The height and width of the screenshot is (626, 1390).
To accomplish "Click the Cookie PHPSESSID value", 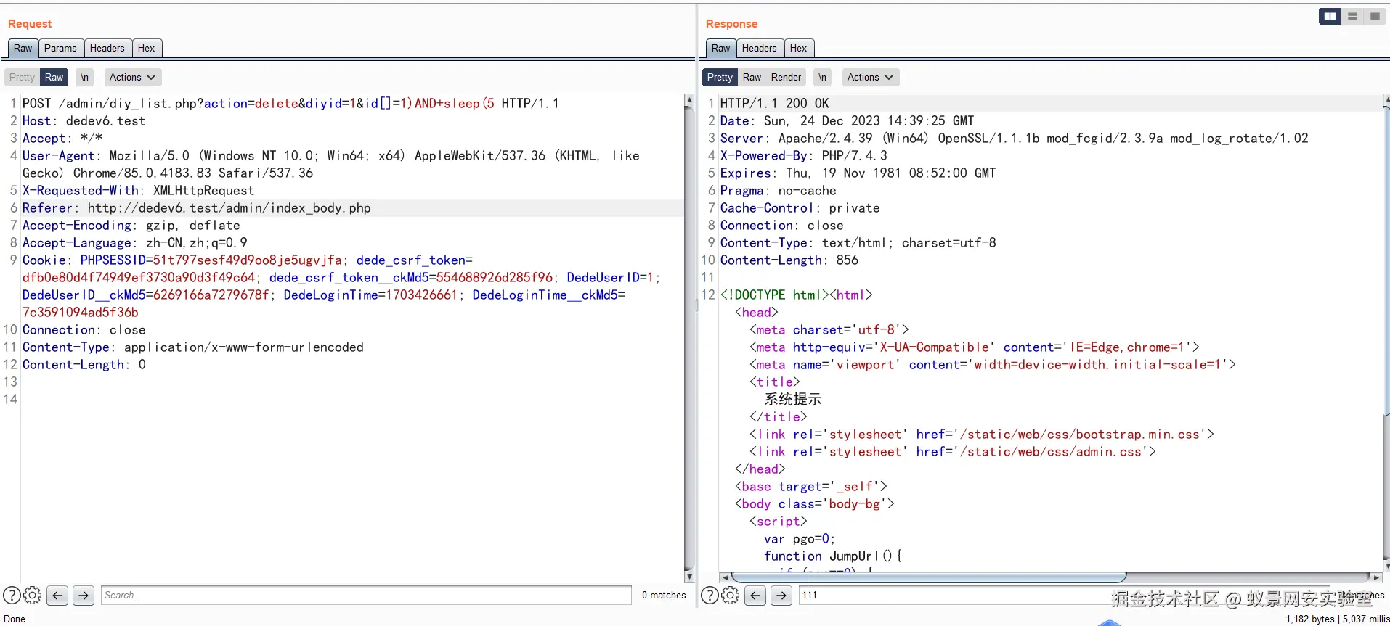I will (x=247, y=260).
